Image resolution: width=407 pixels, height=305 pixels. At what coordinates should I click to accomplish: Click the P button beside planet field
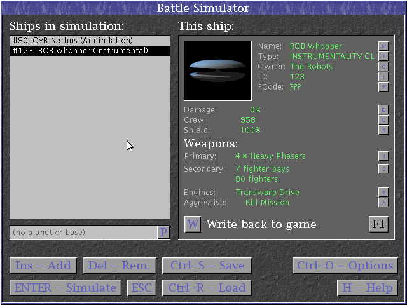[x=163, y=233]
